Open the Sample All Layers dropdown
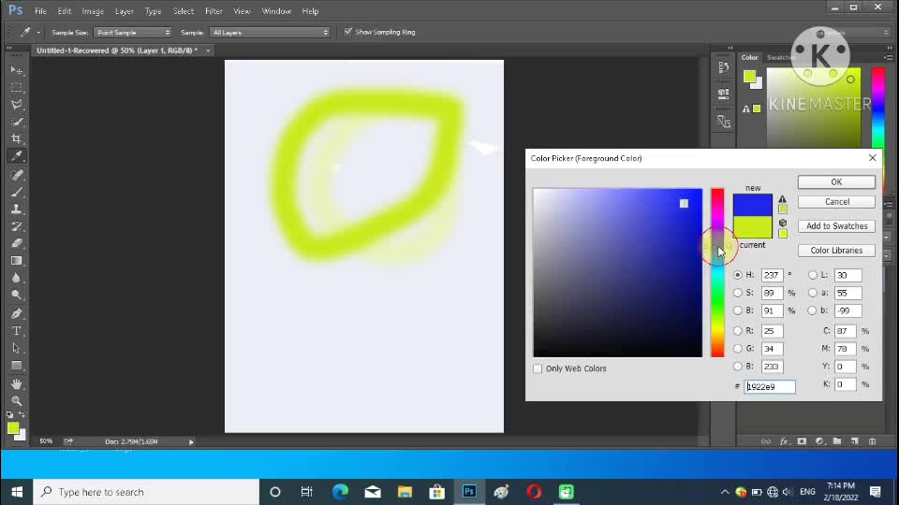899x505 pixels. pos(270,32)
